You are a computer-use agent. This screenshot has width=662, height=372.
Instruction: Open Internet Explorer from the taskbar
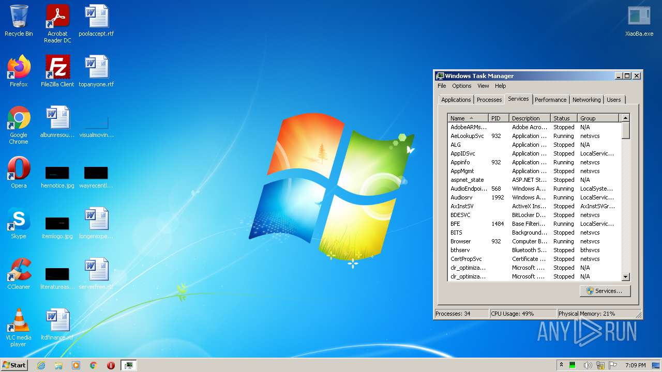(x=41, y=365)
